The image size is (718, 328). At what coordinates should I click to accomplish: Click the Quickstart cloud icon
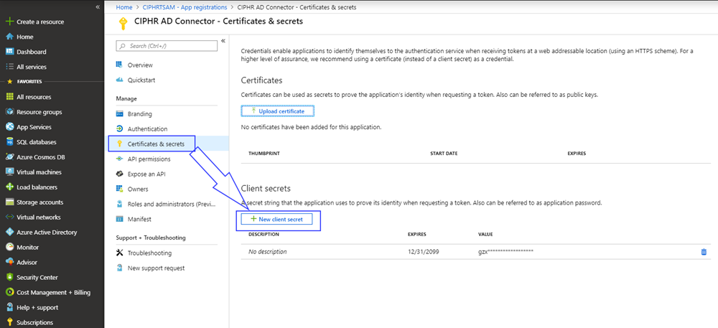coord(119,80)
